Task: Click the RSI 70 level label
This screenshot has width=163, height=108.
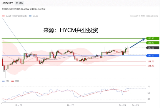Action: [149, 87]
